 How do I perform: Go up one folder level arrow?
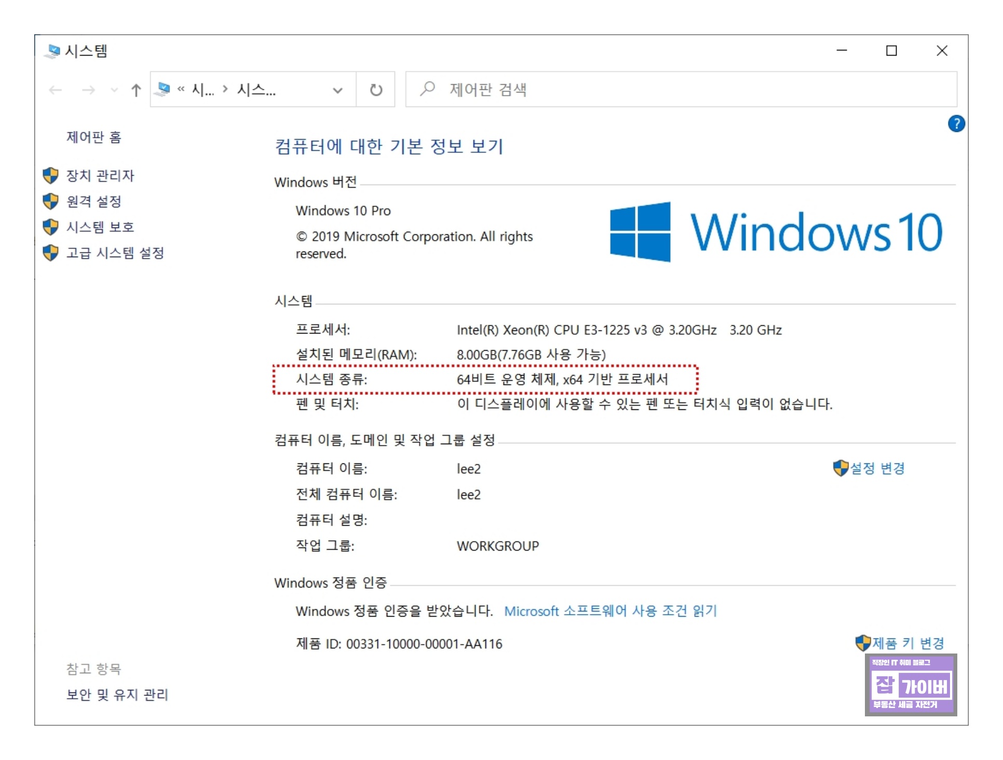click(x=136, y=90)
